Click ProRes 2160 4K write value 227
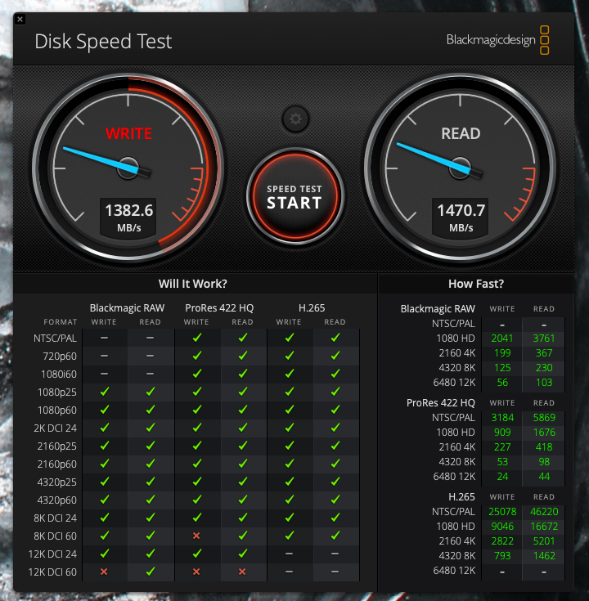 pos(502,447)
